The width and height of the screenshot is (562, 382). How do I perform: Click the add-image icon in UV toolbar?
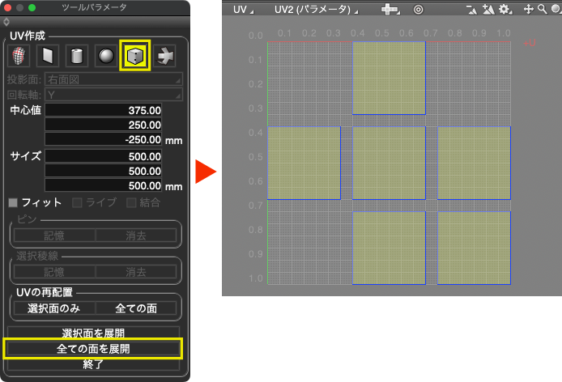pos(488,10)
